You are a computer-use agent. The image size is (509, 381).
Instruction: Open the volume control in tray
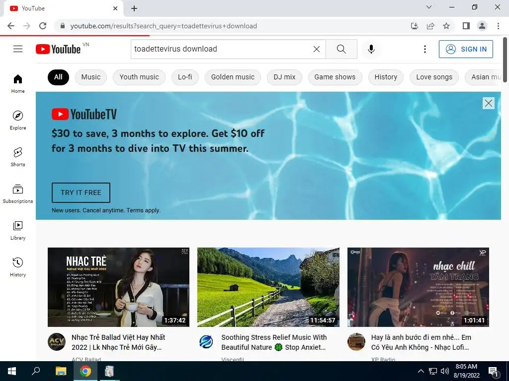pyautogui.click(x=445, y=371)
